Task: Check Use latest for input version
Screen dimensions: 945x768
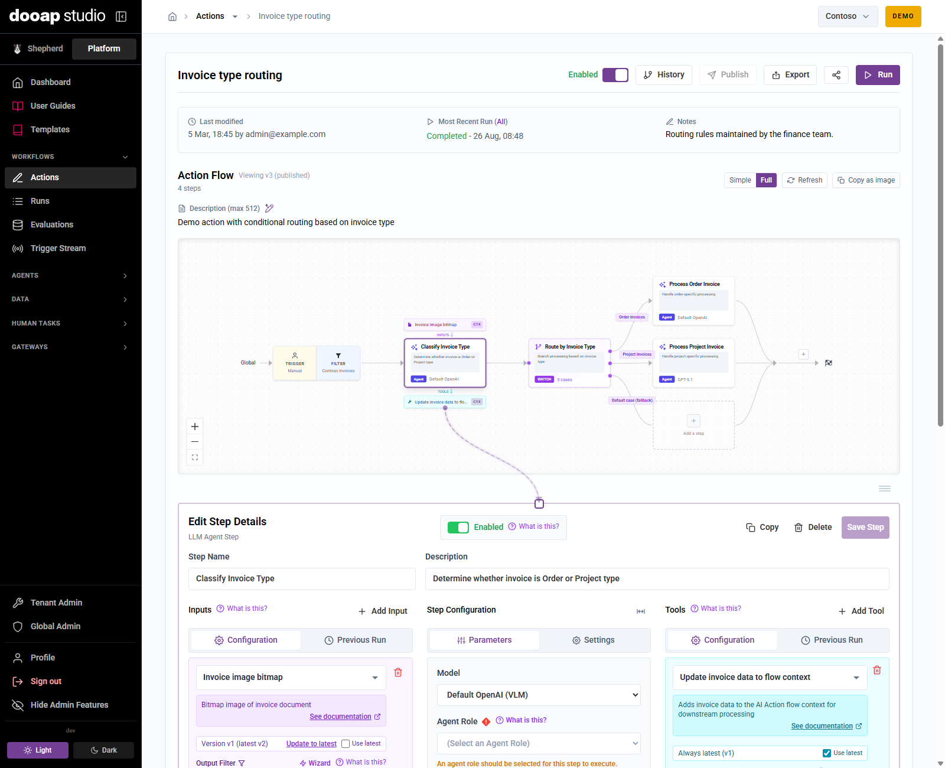Action: point(346,744)
